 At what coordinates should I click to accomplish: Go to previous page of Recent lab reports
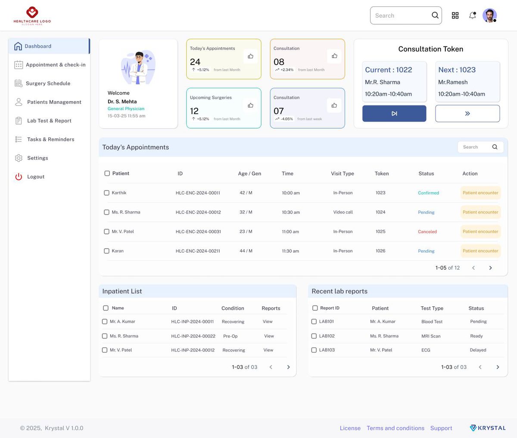(480, 367)
